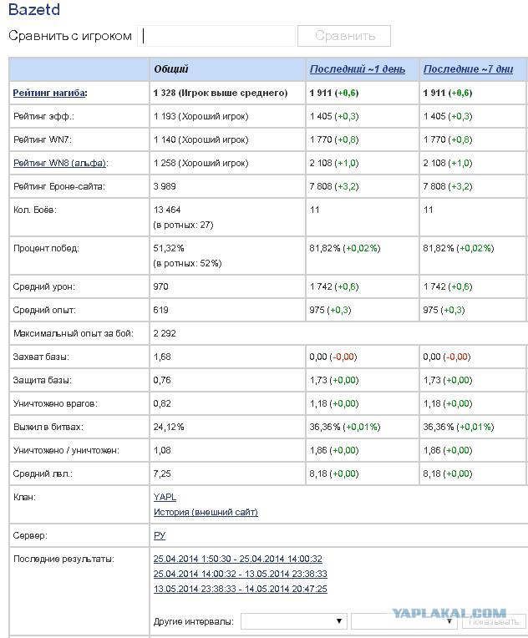Open result interval 25.04.2014 1:50:30 - 25.04.2014 14:00:32
528x638 pixels.
click(x=238, y=559)
